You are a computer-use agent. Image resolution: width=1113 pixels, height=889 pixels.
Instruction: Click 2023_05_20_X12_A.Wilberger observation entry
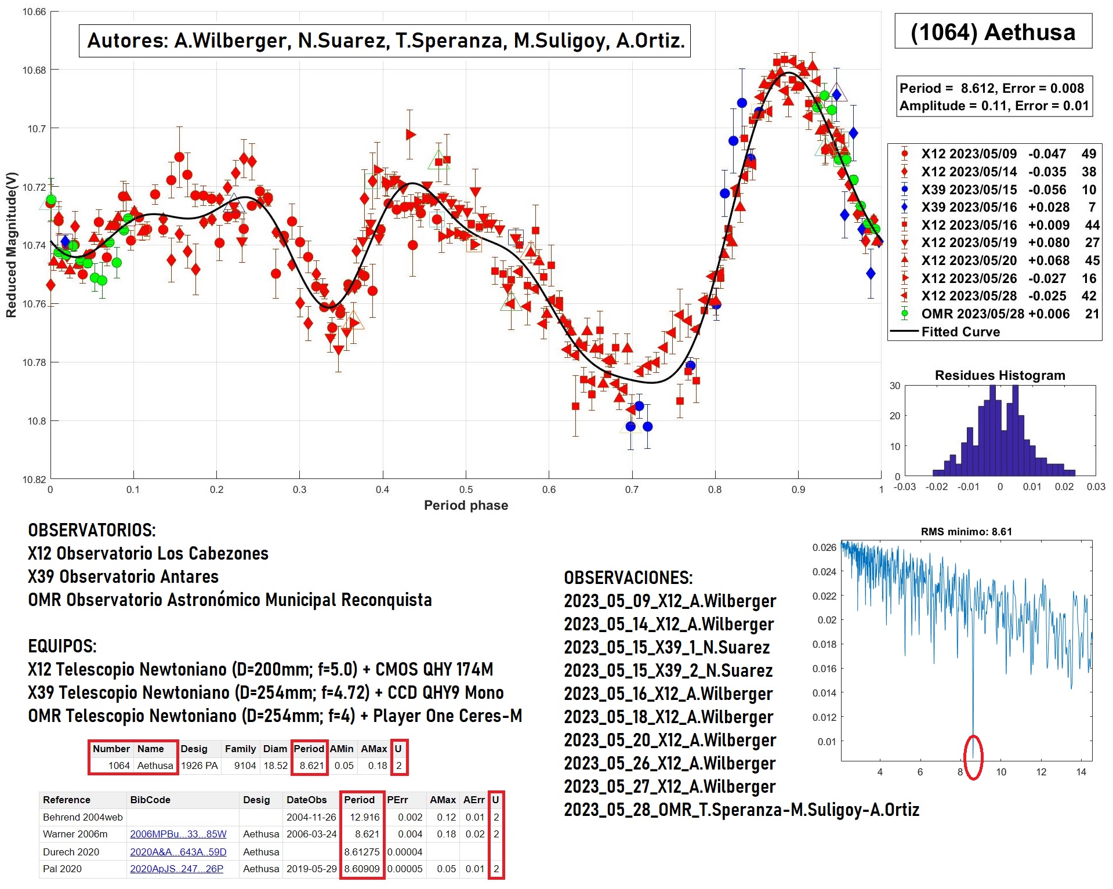(x=670, y=740)
